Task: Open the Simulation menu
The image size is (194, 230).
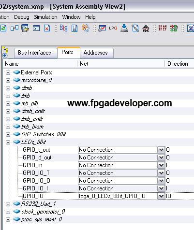Action: 45,17
